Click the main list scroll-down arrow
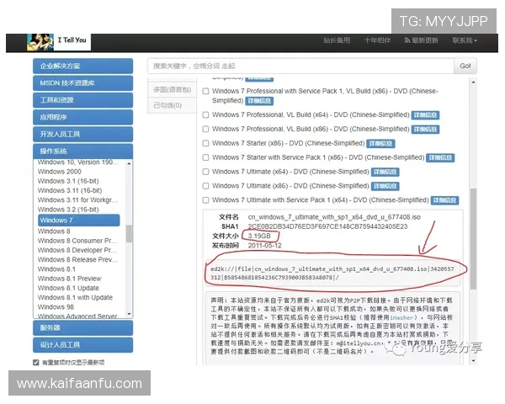 coord(473,361)
